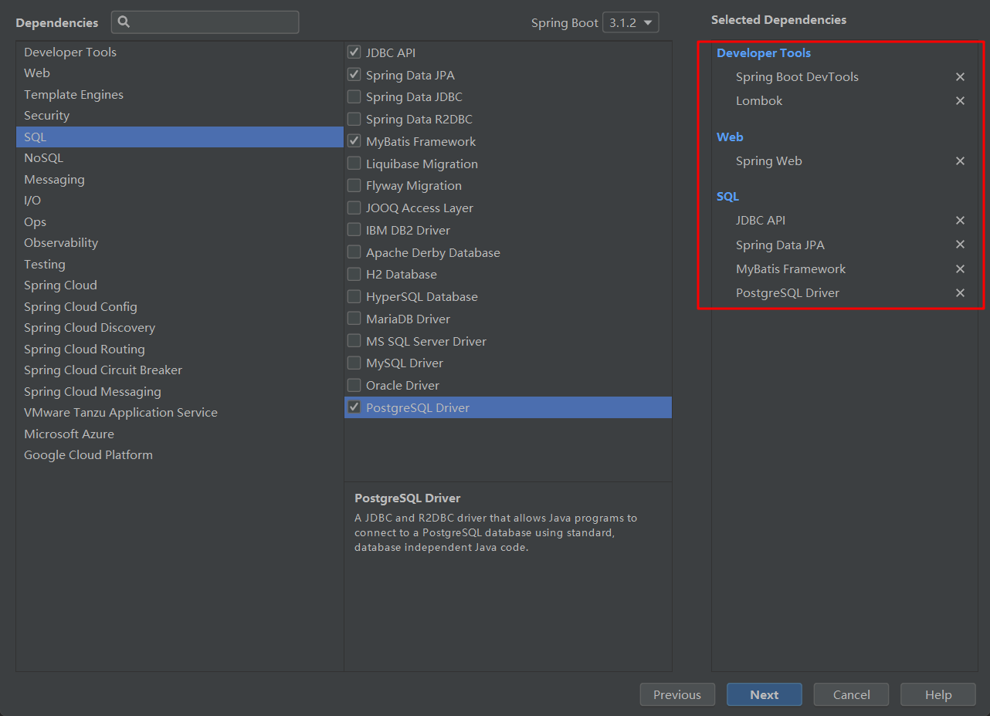Check the Oracle Driver checkbox
990x716 pixels.
pos(354,385)
